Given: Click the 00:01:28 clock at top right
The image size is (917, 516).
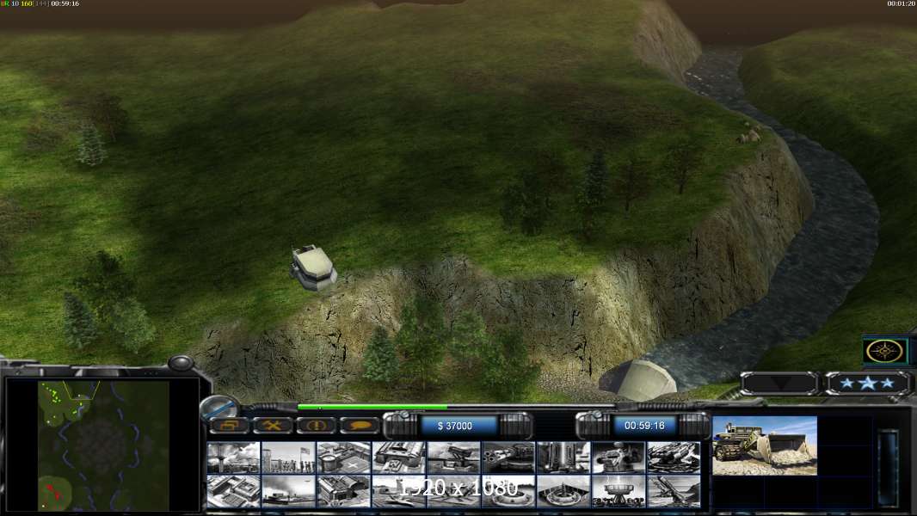Looking at the screenshot, I should tap(901, 3).
